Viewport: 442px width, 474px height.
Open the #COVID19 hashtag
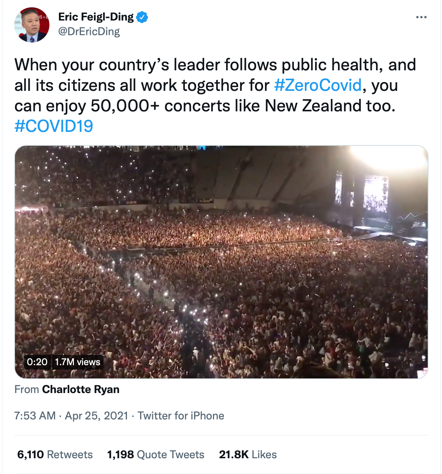(54, 126)
